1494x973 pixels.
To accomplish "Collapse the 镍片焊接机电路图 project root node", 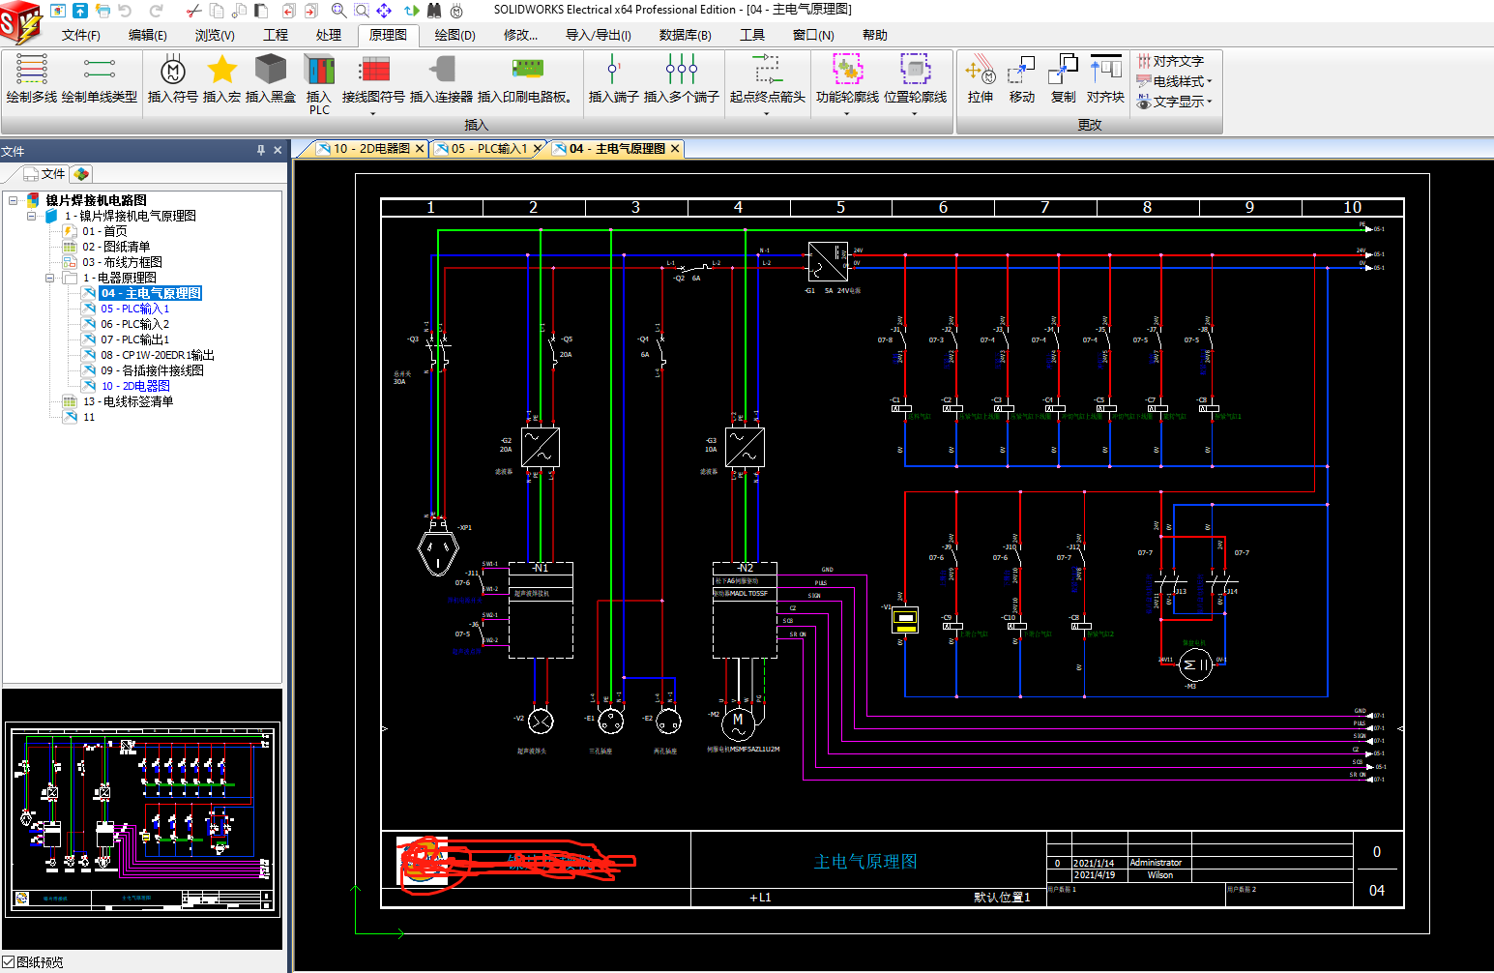I will (14, 200).
